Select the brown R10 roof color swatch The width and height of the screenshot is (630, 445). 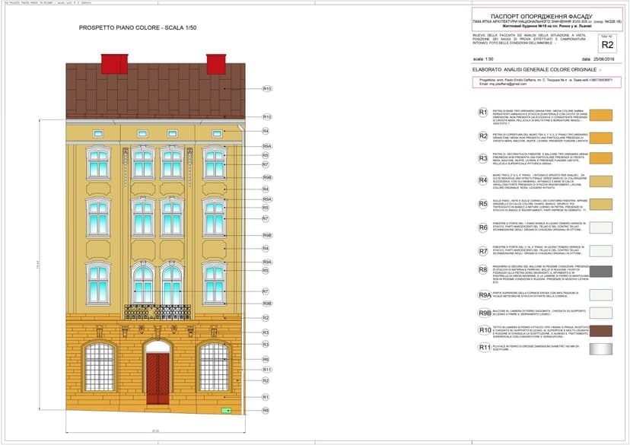pyautogui.click(x=602, y=330)
